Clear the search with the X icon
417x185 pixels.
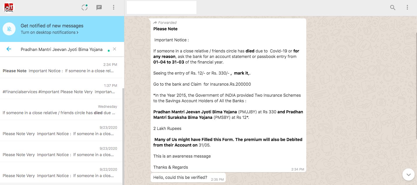click(x=115, y=49)
